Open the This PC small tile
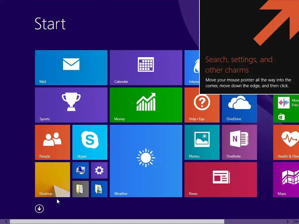299x224 pixels. pos(81,170)
